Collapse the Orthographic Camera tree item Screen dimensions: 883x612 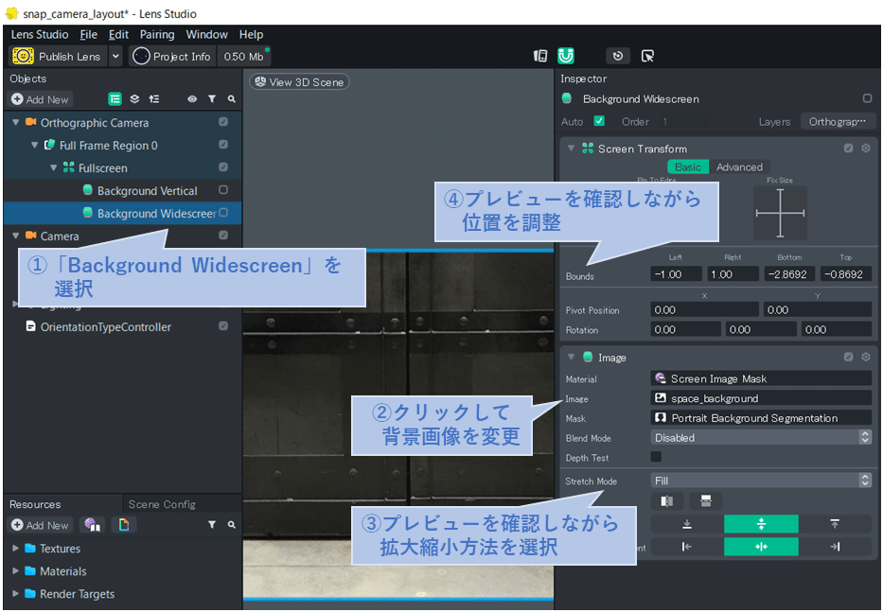14,122
